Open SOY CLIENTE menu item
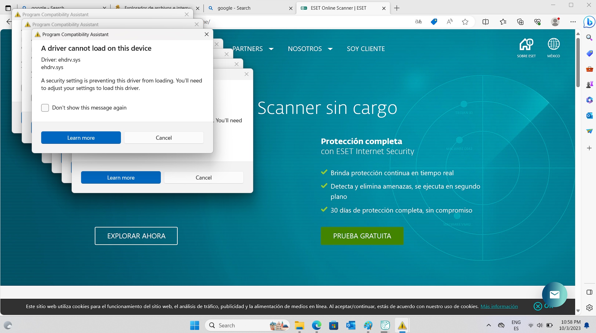Viewport: 596px width, 333px height. [x=366, y=49]
